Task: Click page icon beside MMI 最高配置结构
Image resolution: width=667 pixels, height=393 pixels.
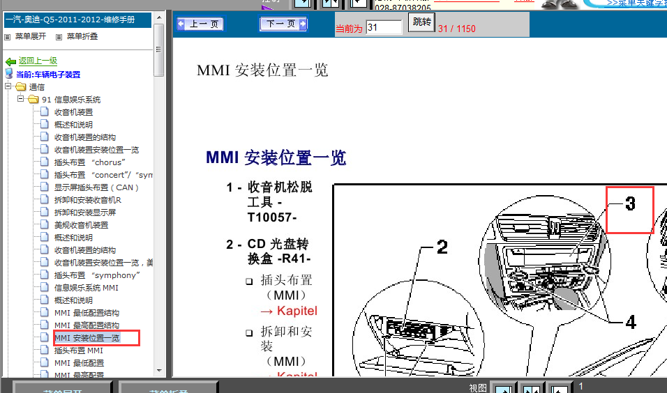Action: point(45,325)
